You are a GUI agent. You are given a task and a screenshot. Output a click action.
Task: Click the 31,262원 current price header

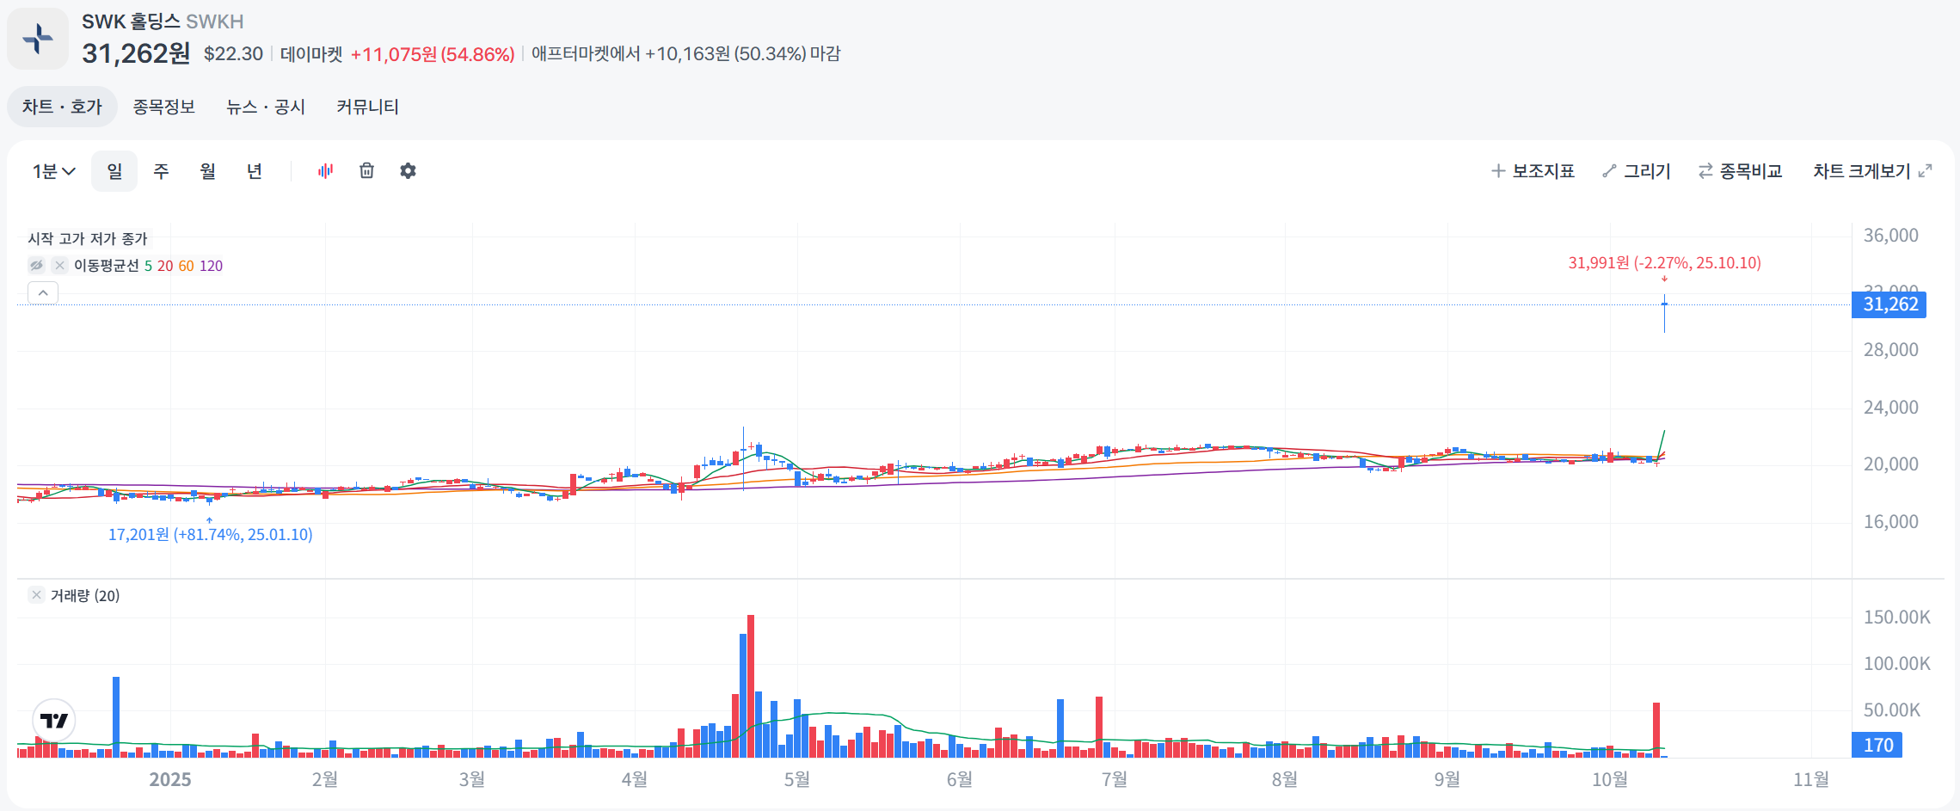(136, 53)
